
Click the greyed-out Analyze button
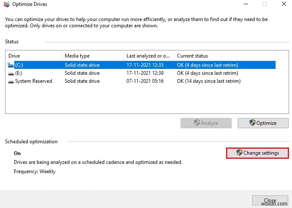206,123
